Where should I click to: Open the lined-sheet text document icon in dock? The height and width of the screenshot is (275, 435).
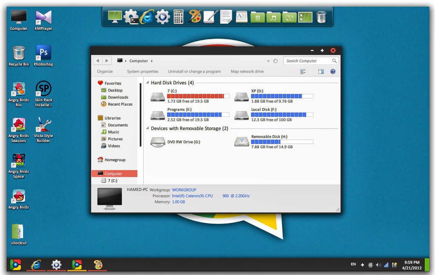click(x=226, y=17)
